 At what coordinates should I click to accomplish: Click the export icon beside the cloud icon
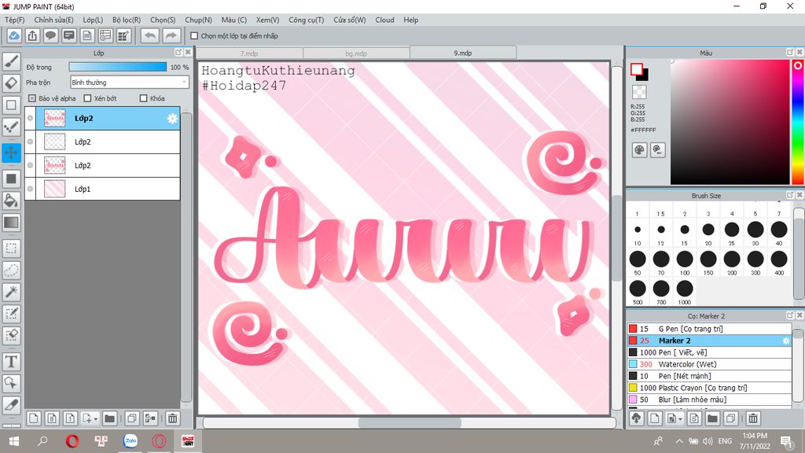click(x=32, y=35)
